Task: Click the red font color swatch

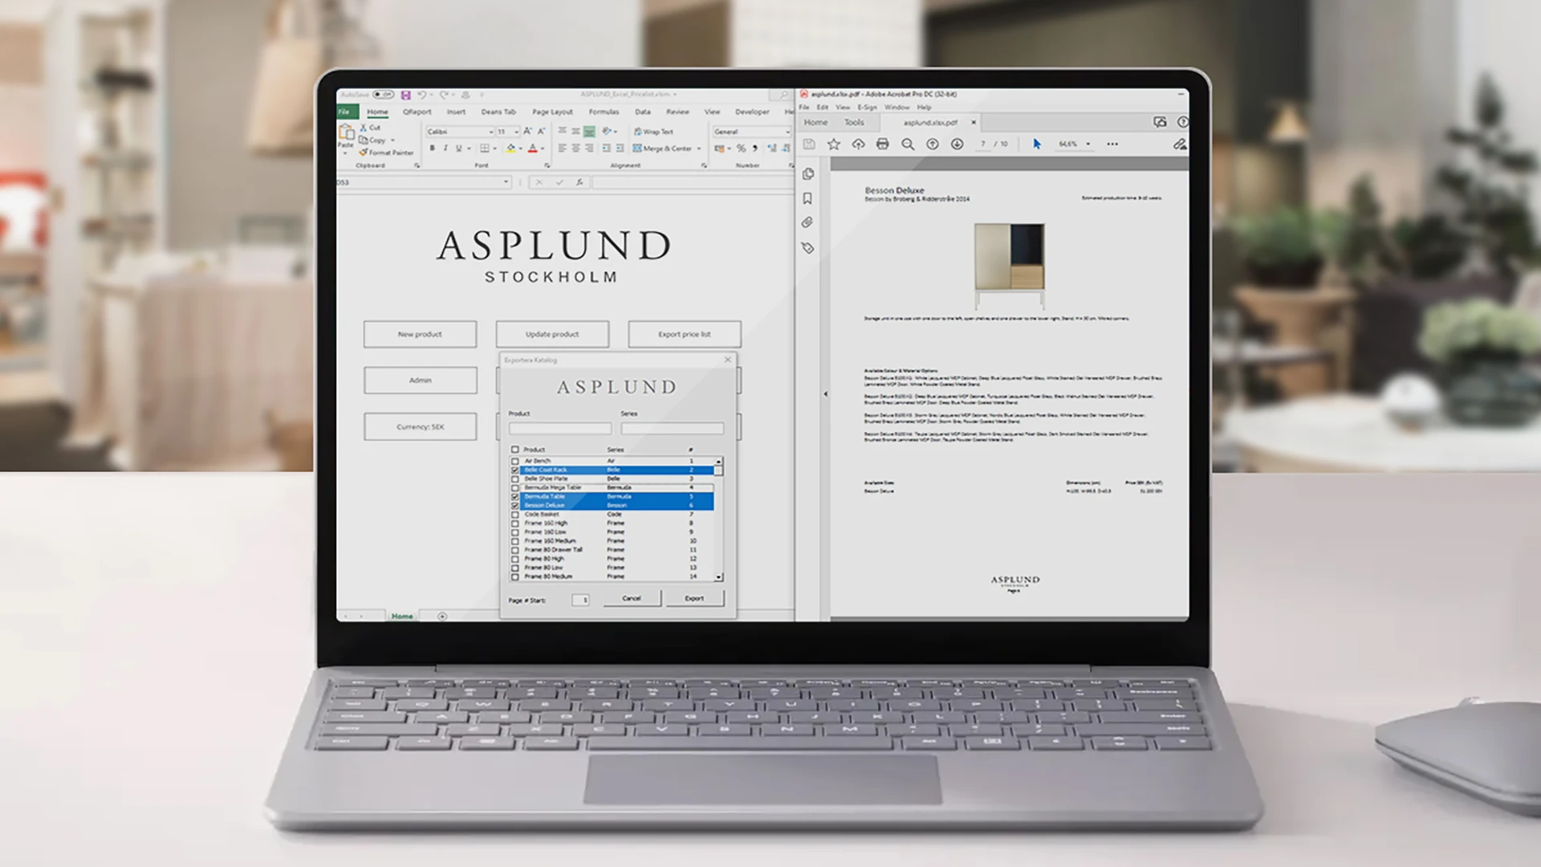Action: click(532, 149)
